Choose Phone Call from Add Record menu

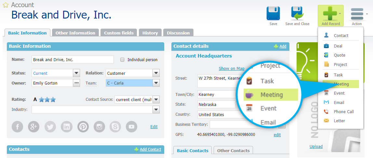click(341, 112)
